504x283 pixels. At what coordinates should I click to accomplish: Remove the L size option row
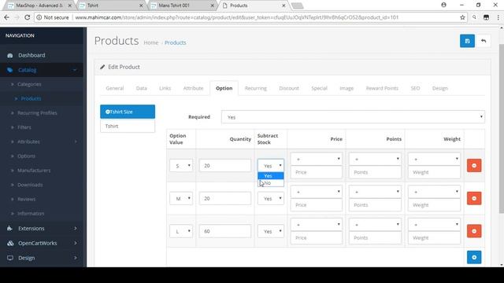click(x=474, y=231)
